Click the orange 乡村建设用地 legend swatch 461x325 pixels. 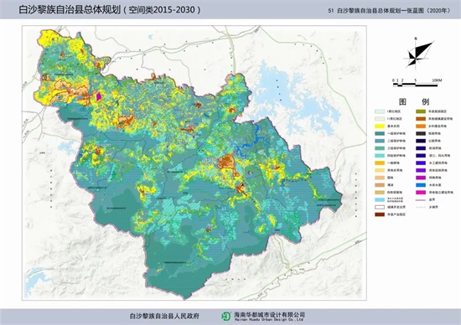click(421, 126)
